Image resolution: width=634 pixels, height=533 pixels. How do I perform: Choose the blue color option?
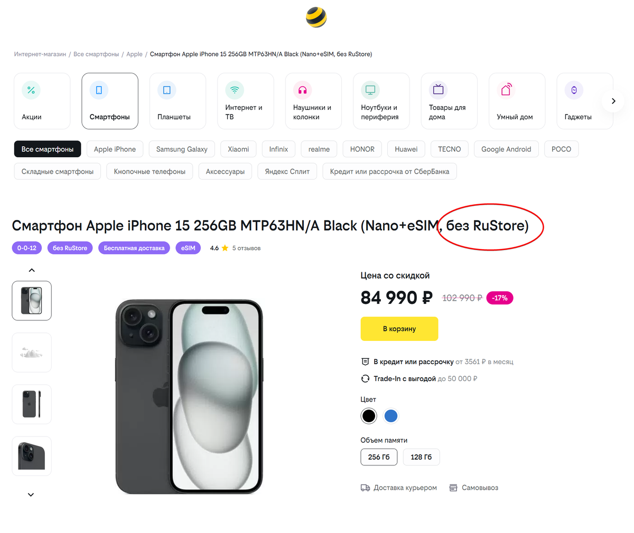(x=391, y=416)
